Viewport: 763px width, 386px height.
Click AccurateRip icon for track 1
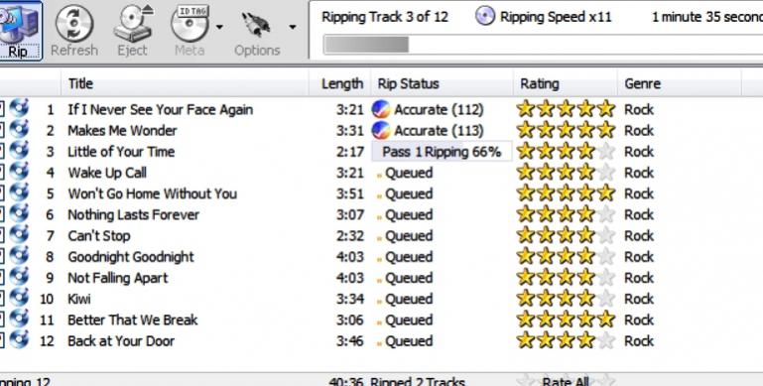click(x=381, y=109)
